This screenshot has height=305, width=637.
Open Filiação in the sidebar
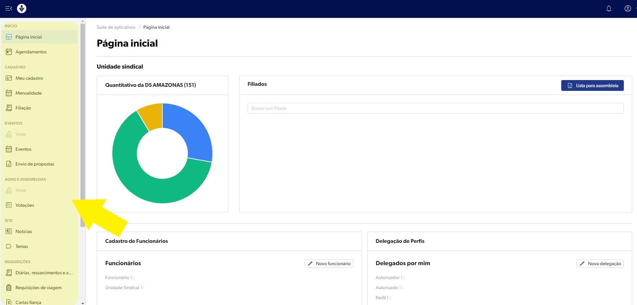pyautogui.click(x=23, y=108)
